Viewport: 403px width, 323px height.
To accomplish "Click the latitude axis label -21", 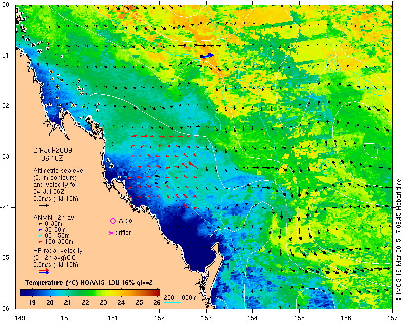I will pyautogui.click(x=6, y=56).
